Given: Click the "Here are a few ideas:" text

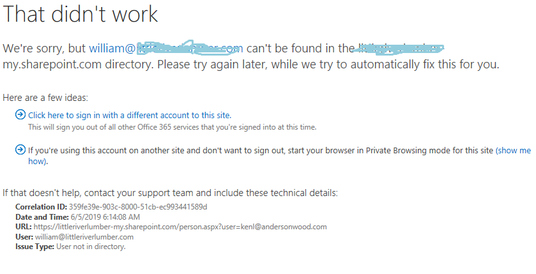Looking at the screenshot, I should tap(45, 98).
